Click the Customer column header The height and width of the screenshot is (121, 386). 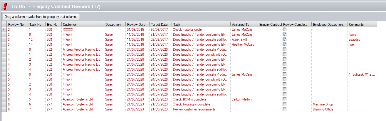82,25
